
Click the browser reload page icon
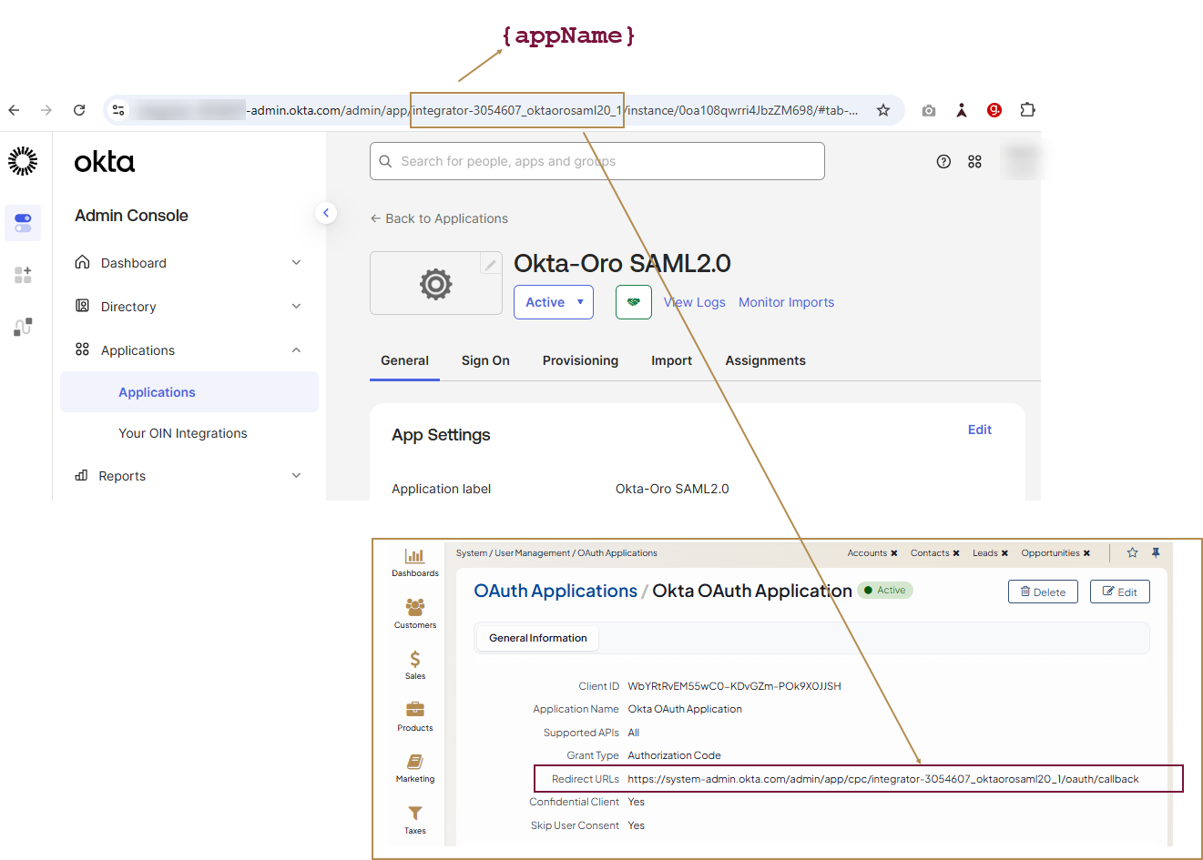(79, 110)
